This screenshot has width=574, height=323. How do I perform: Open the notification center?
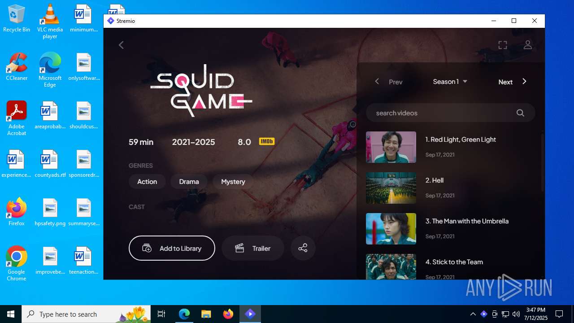pyautogui.click(x=559, y=314)
